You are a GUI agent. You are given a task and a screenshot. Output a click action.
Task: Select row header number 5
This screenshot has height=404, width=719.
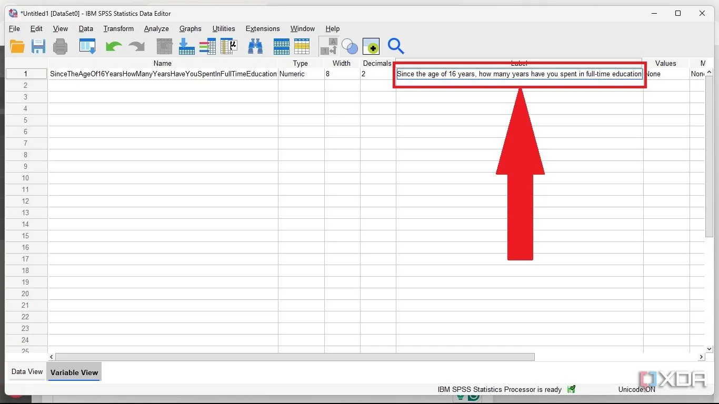pyautogui.click(x=26, y=120)
